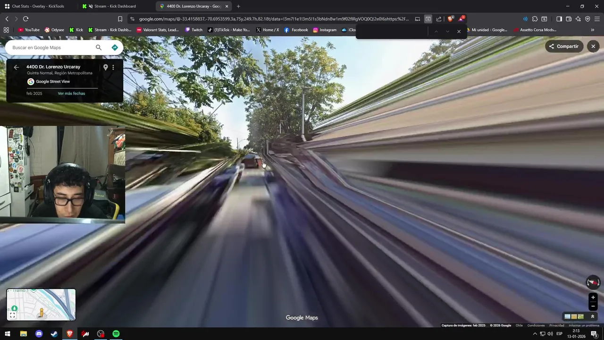Open the Kick bookmark
Screen dimensions: 604x340
tap(76, 30)
